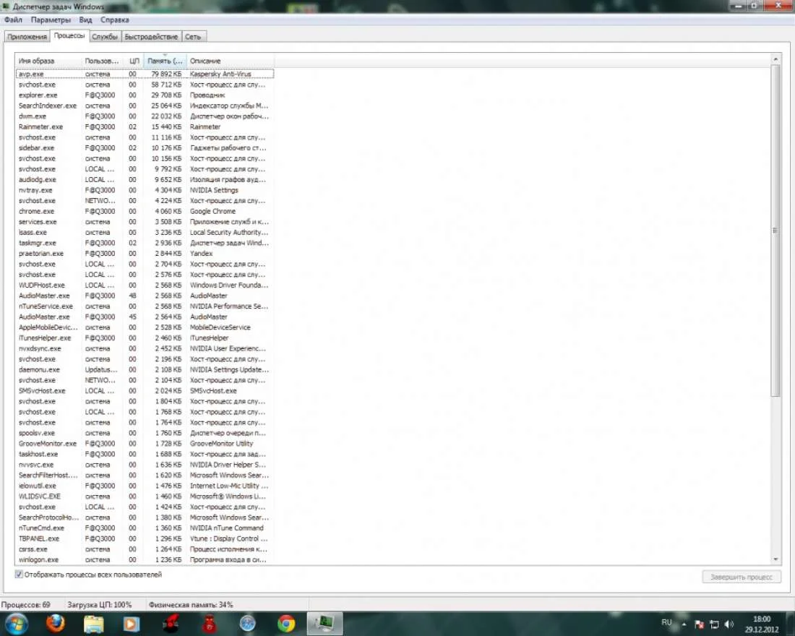The image size is (795, 636).
Task: Sort by ЦП column header
Action: tap(134, 61)
